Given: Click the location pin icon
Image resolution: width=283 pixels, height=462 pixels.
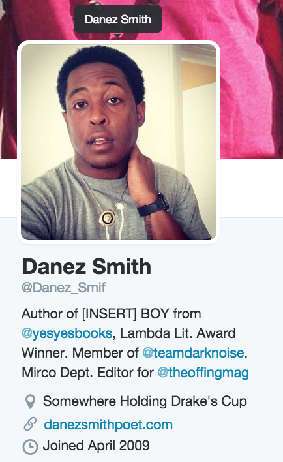Looking at the screenshot, I should [x=31, y=401].
